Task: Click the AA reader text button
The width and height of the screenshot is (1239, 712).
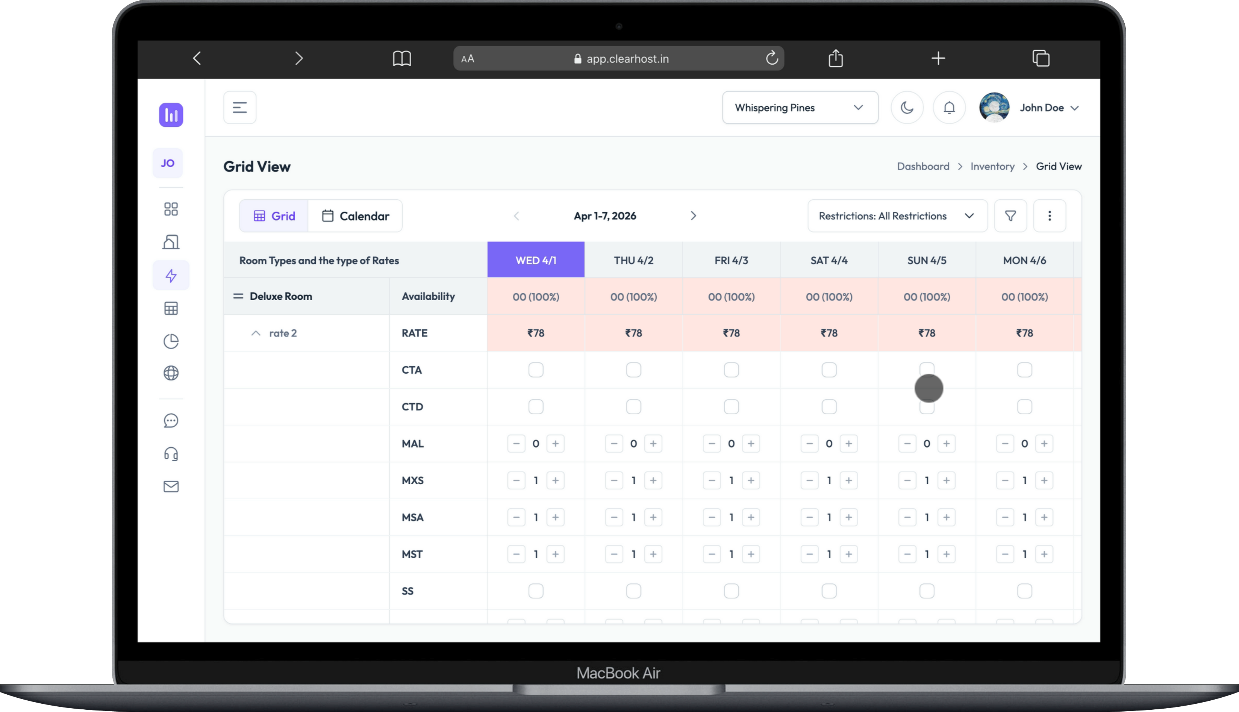Action: pyautogui.click(x=467, y=59)
